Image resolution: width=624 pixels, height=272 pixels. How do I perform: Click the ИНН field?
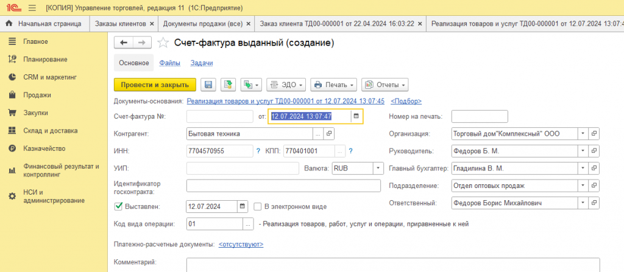pos(219,151)
